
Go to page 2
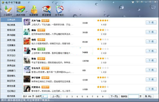(x=67, y=96)
